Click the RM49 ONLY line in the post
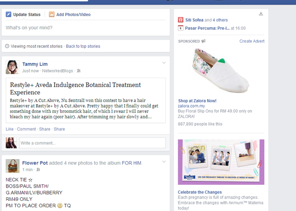This screenshot has width=296, height=211. point(19,199)
